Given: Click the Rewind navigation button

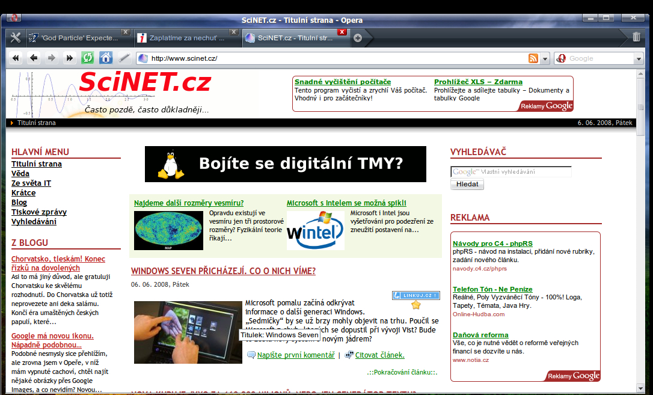Looking at the screenshot, I should point(16,58).
